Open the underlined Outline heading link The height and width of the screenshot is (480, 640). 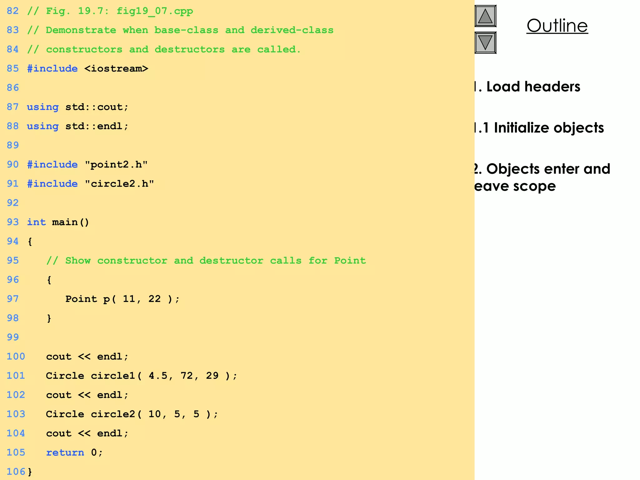[557, 26]
